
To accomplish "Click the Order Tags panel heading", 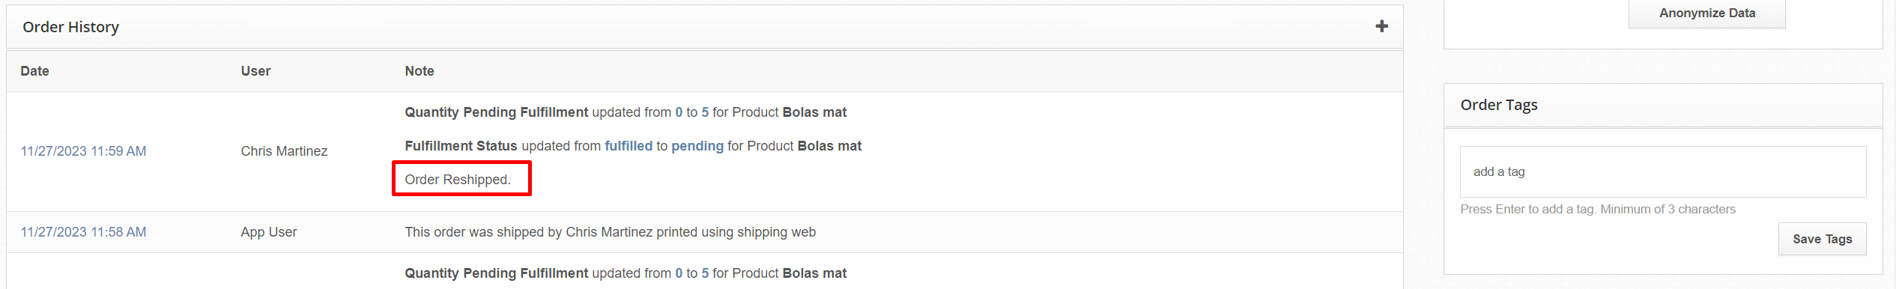I will pos(1498,105).
